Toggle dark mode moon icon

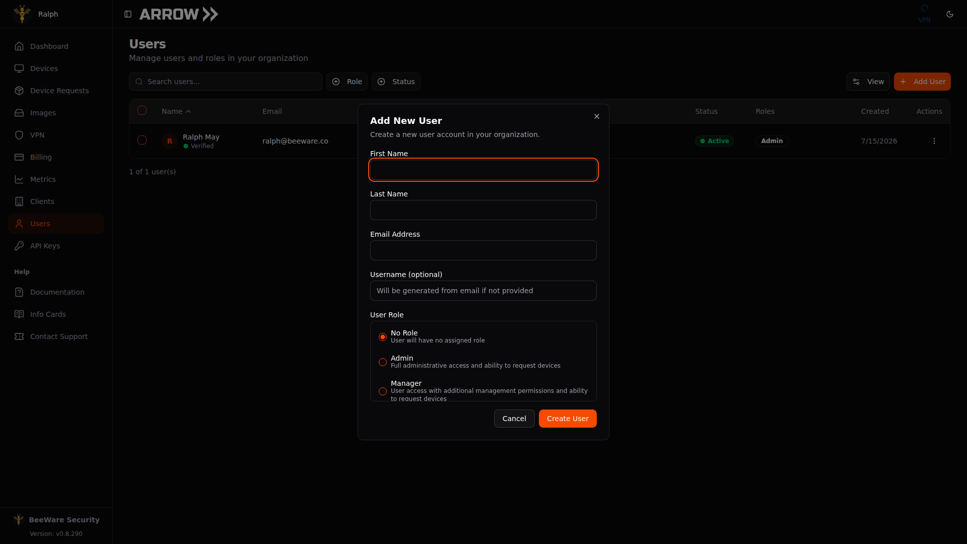[x=950, y=14]
